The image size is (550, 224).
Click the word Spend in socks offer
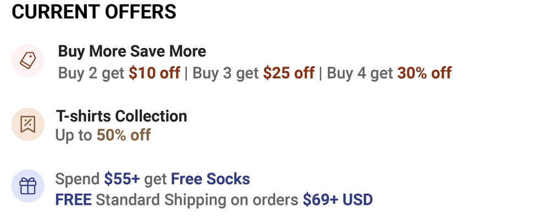(x=78, y=179)
